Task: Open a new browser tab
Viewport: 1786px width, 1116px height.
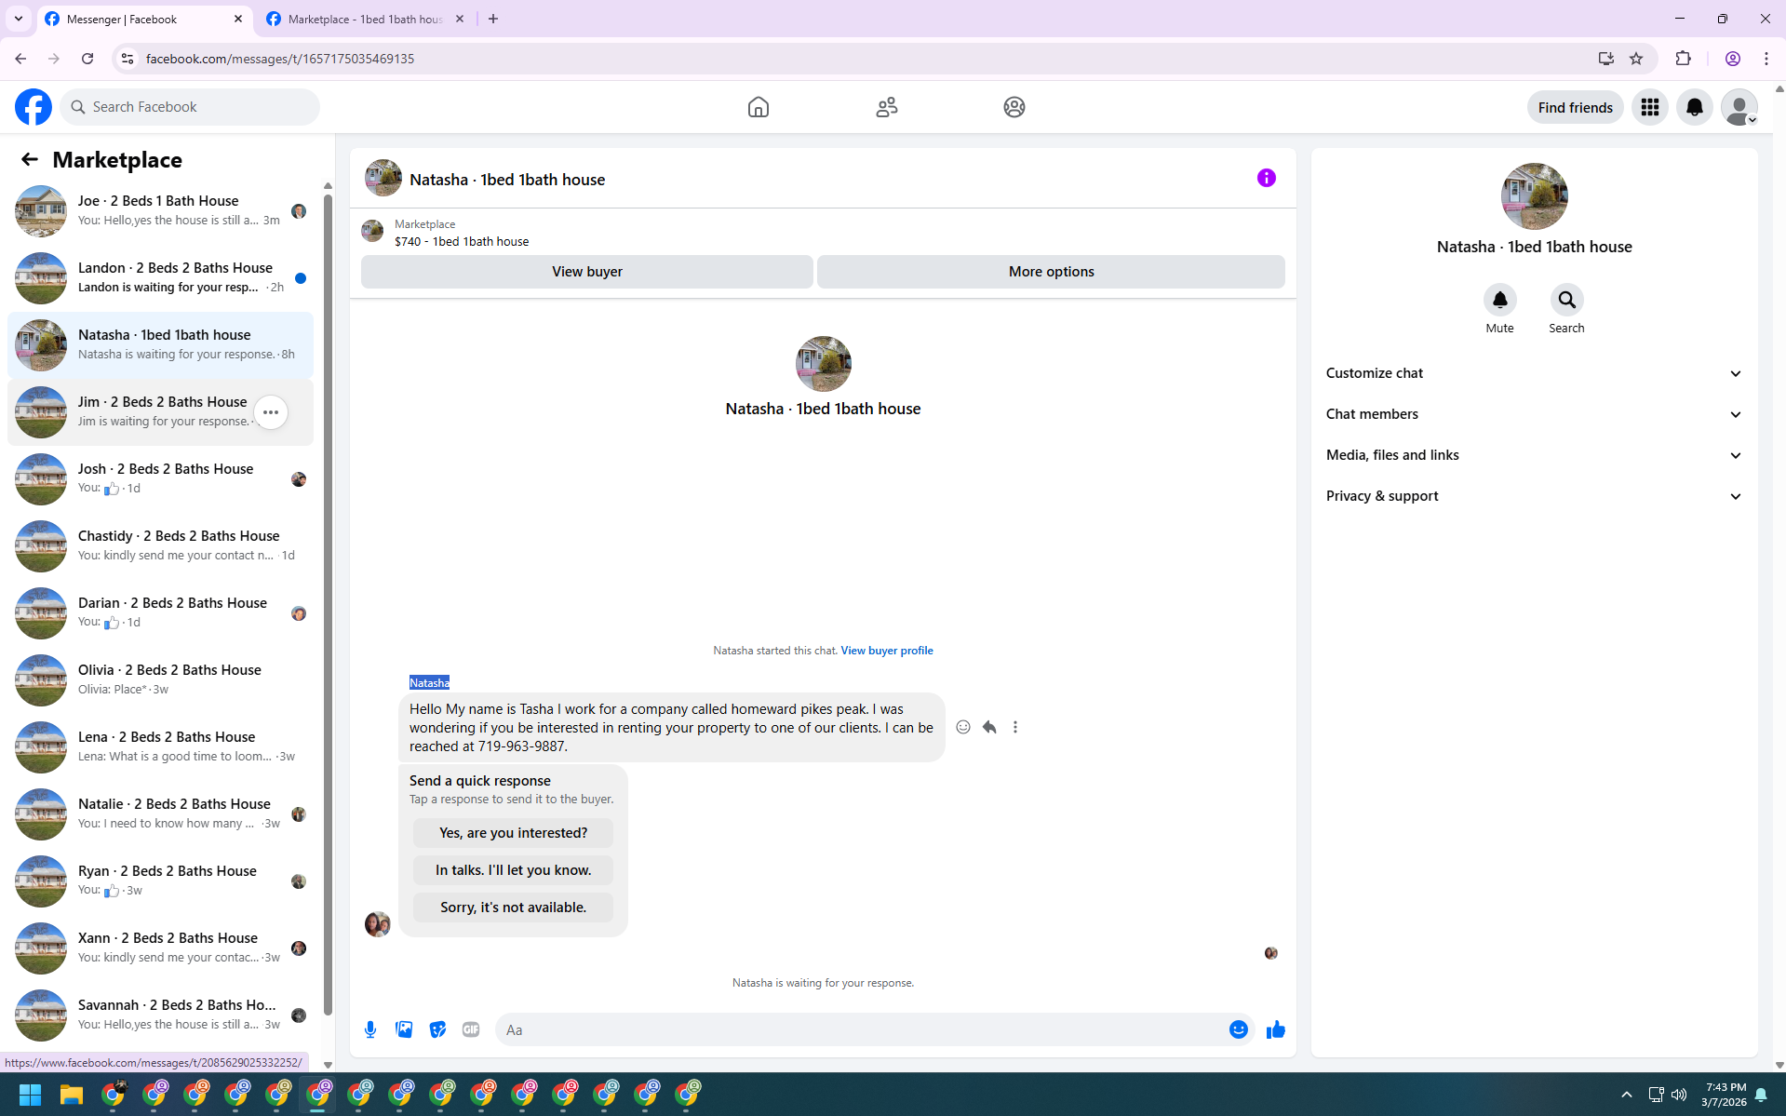Action: pos(493,19)
